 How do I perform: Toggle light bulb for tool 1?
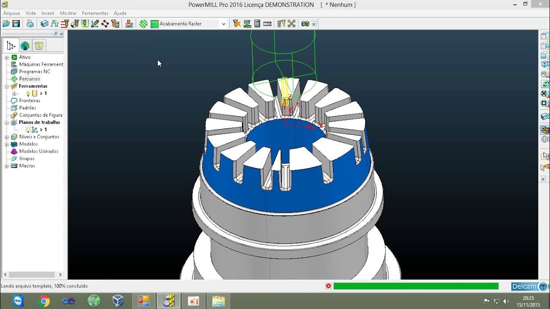(28, 94)
